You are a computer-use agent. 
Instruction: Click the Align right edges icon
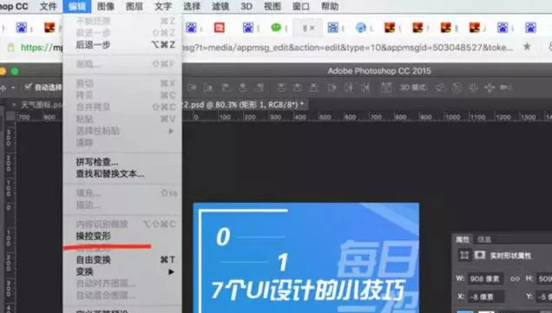[260, 88]
